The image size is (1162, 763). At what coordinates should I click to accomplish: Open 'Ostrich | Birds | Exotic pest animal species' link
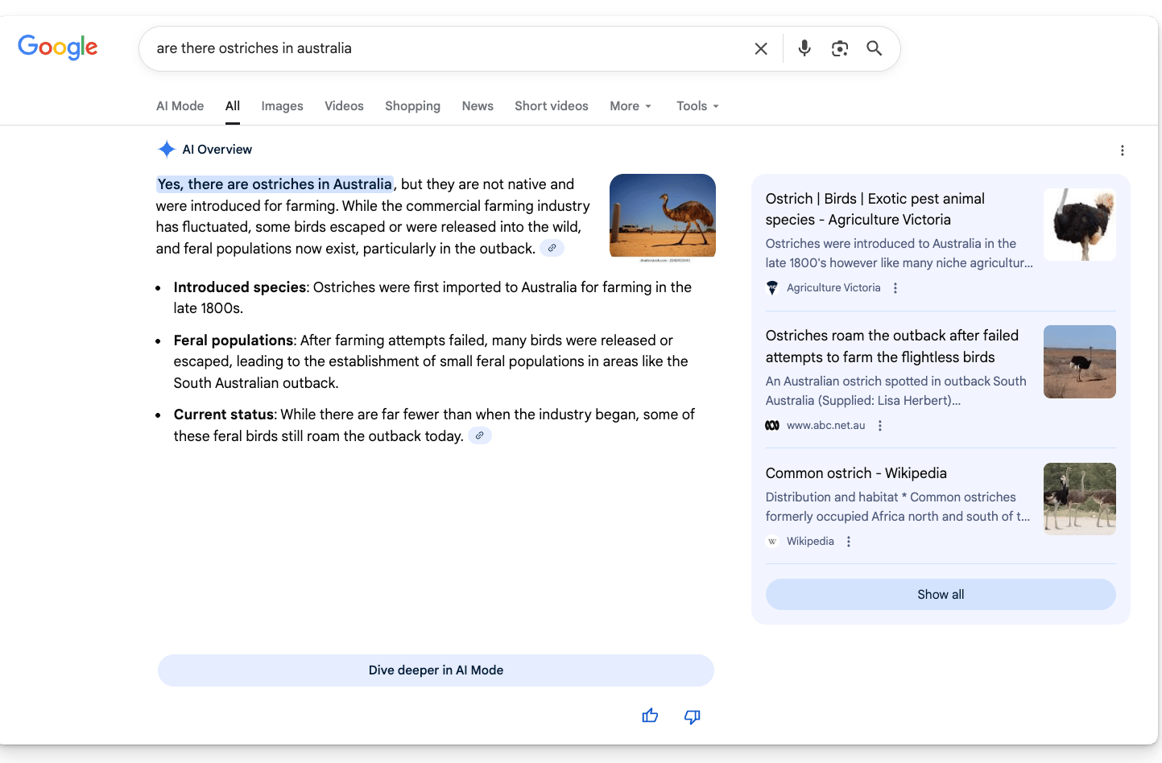point(875,209)
